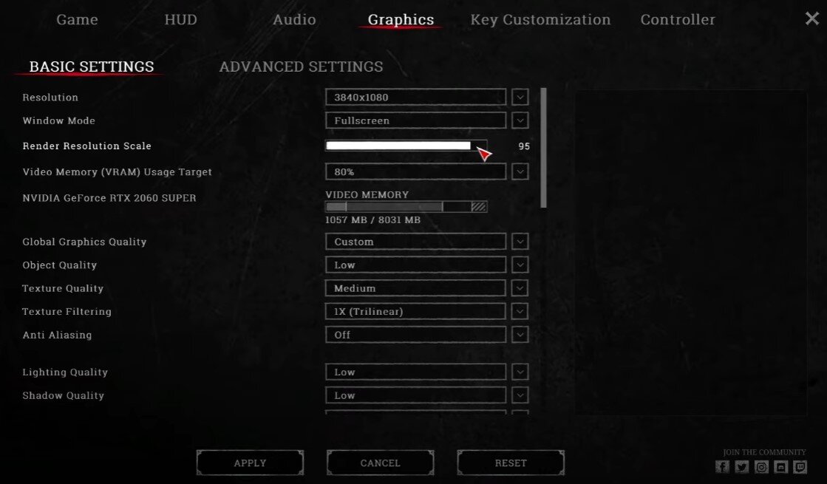The height and width of the screenshot is (484, 827).
Task: Click the Render Resolution Scale label
Action: pos(86,146)
